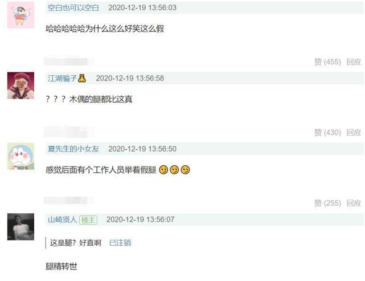The height and width of the screenshot is (281, 365).
Task: Like the comment with 赞 (430)
Action: click(327, 133)
